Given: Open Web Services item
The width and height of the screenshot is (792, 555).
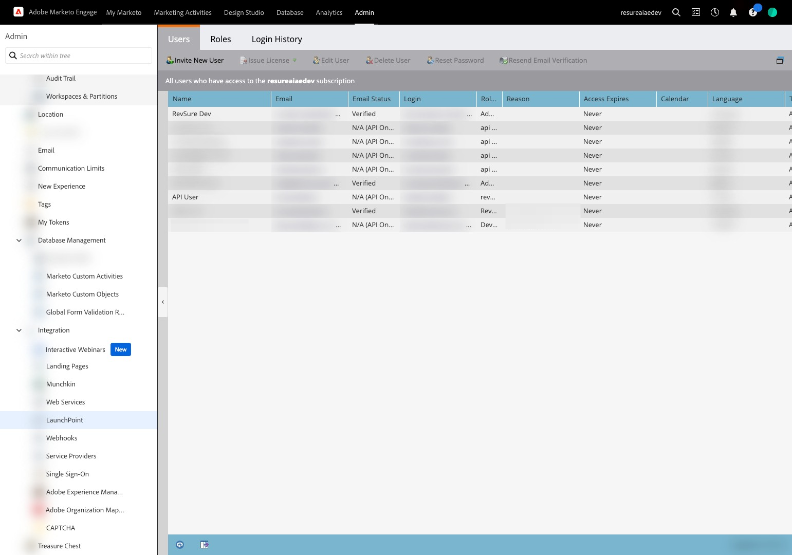Looking at the screenshot, I should (x=65, y=402).
